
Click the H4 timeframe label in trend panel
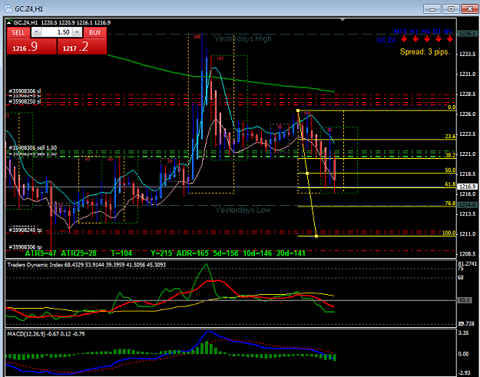pyautogui.click(x=425, y=31)
